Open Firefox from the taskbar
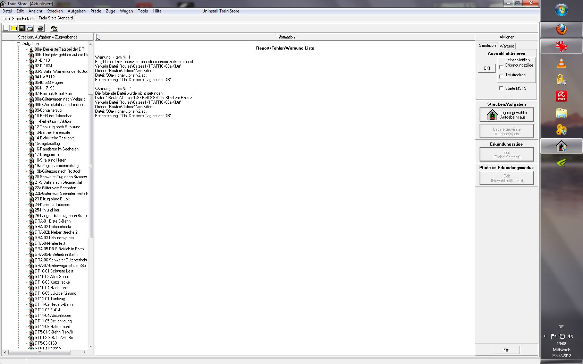The width and height of the screenshot is (583, 364). (561, 29)
